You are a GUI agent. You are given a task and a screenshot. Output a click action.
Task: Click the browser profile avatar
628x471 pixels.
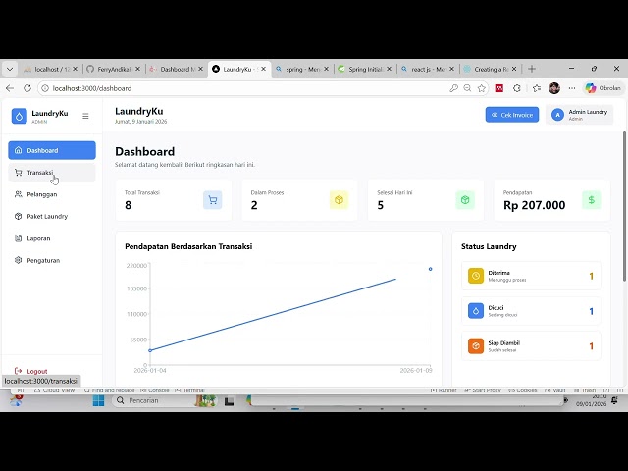[x=554, y=88]
